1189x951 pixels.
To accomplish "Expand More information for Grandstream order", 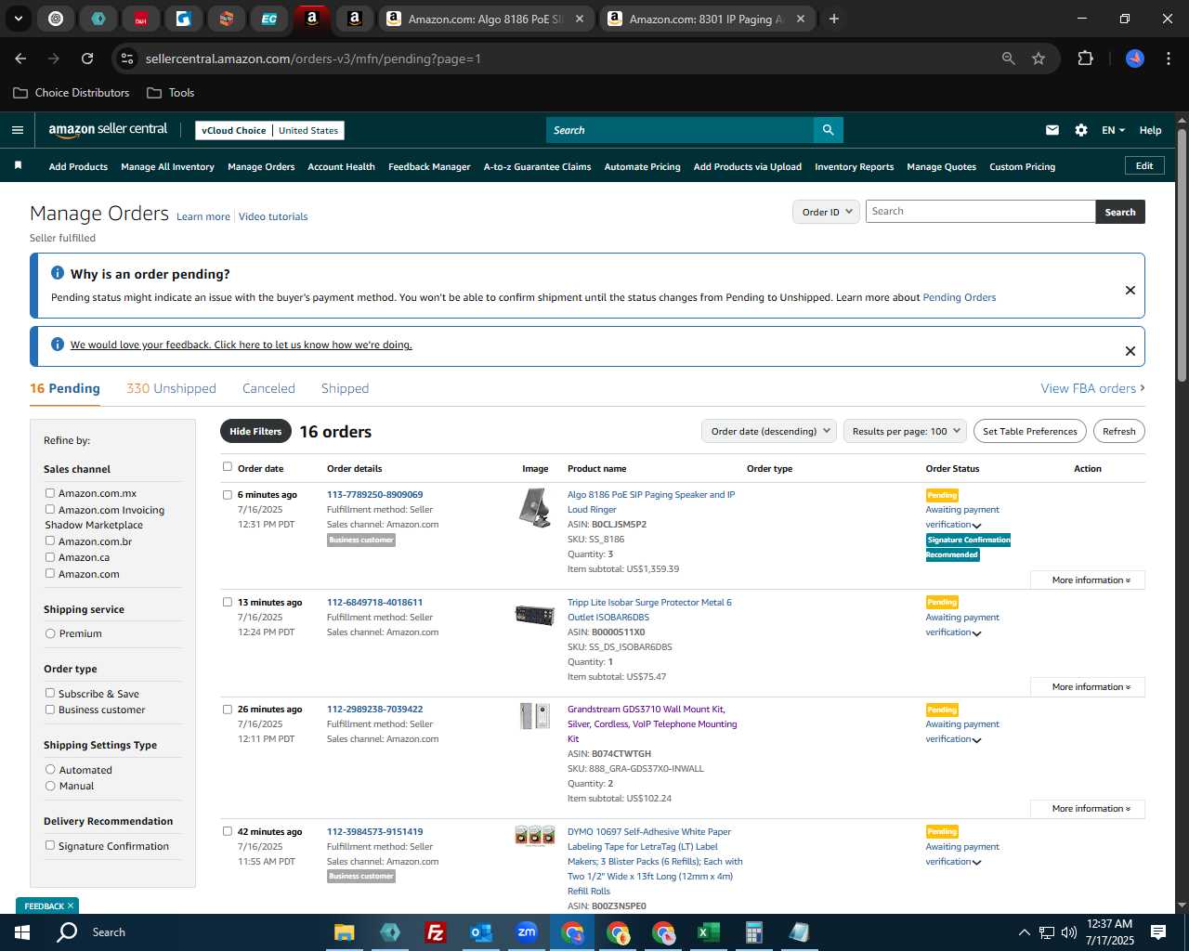I will tap(1088, 809).
